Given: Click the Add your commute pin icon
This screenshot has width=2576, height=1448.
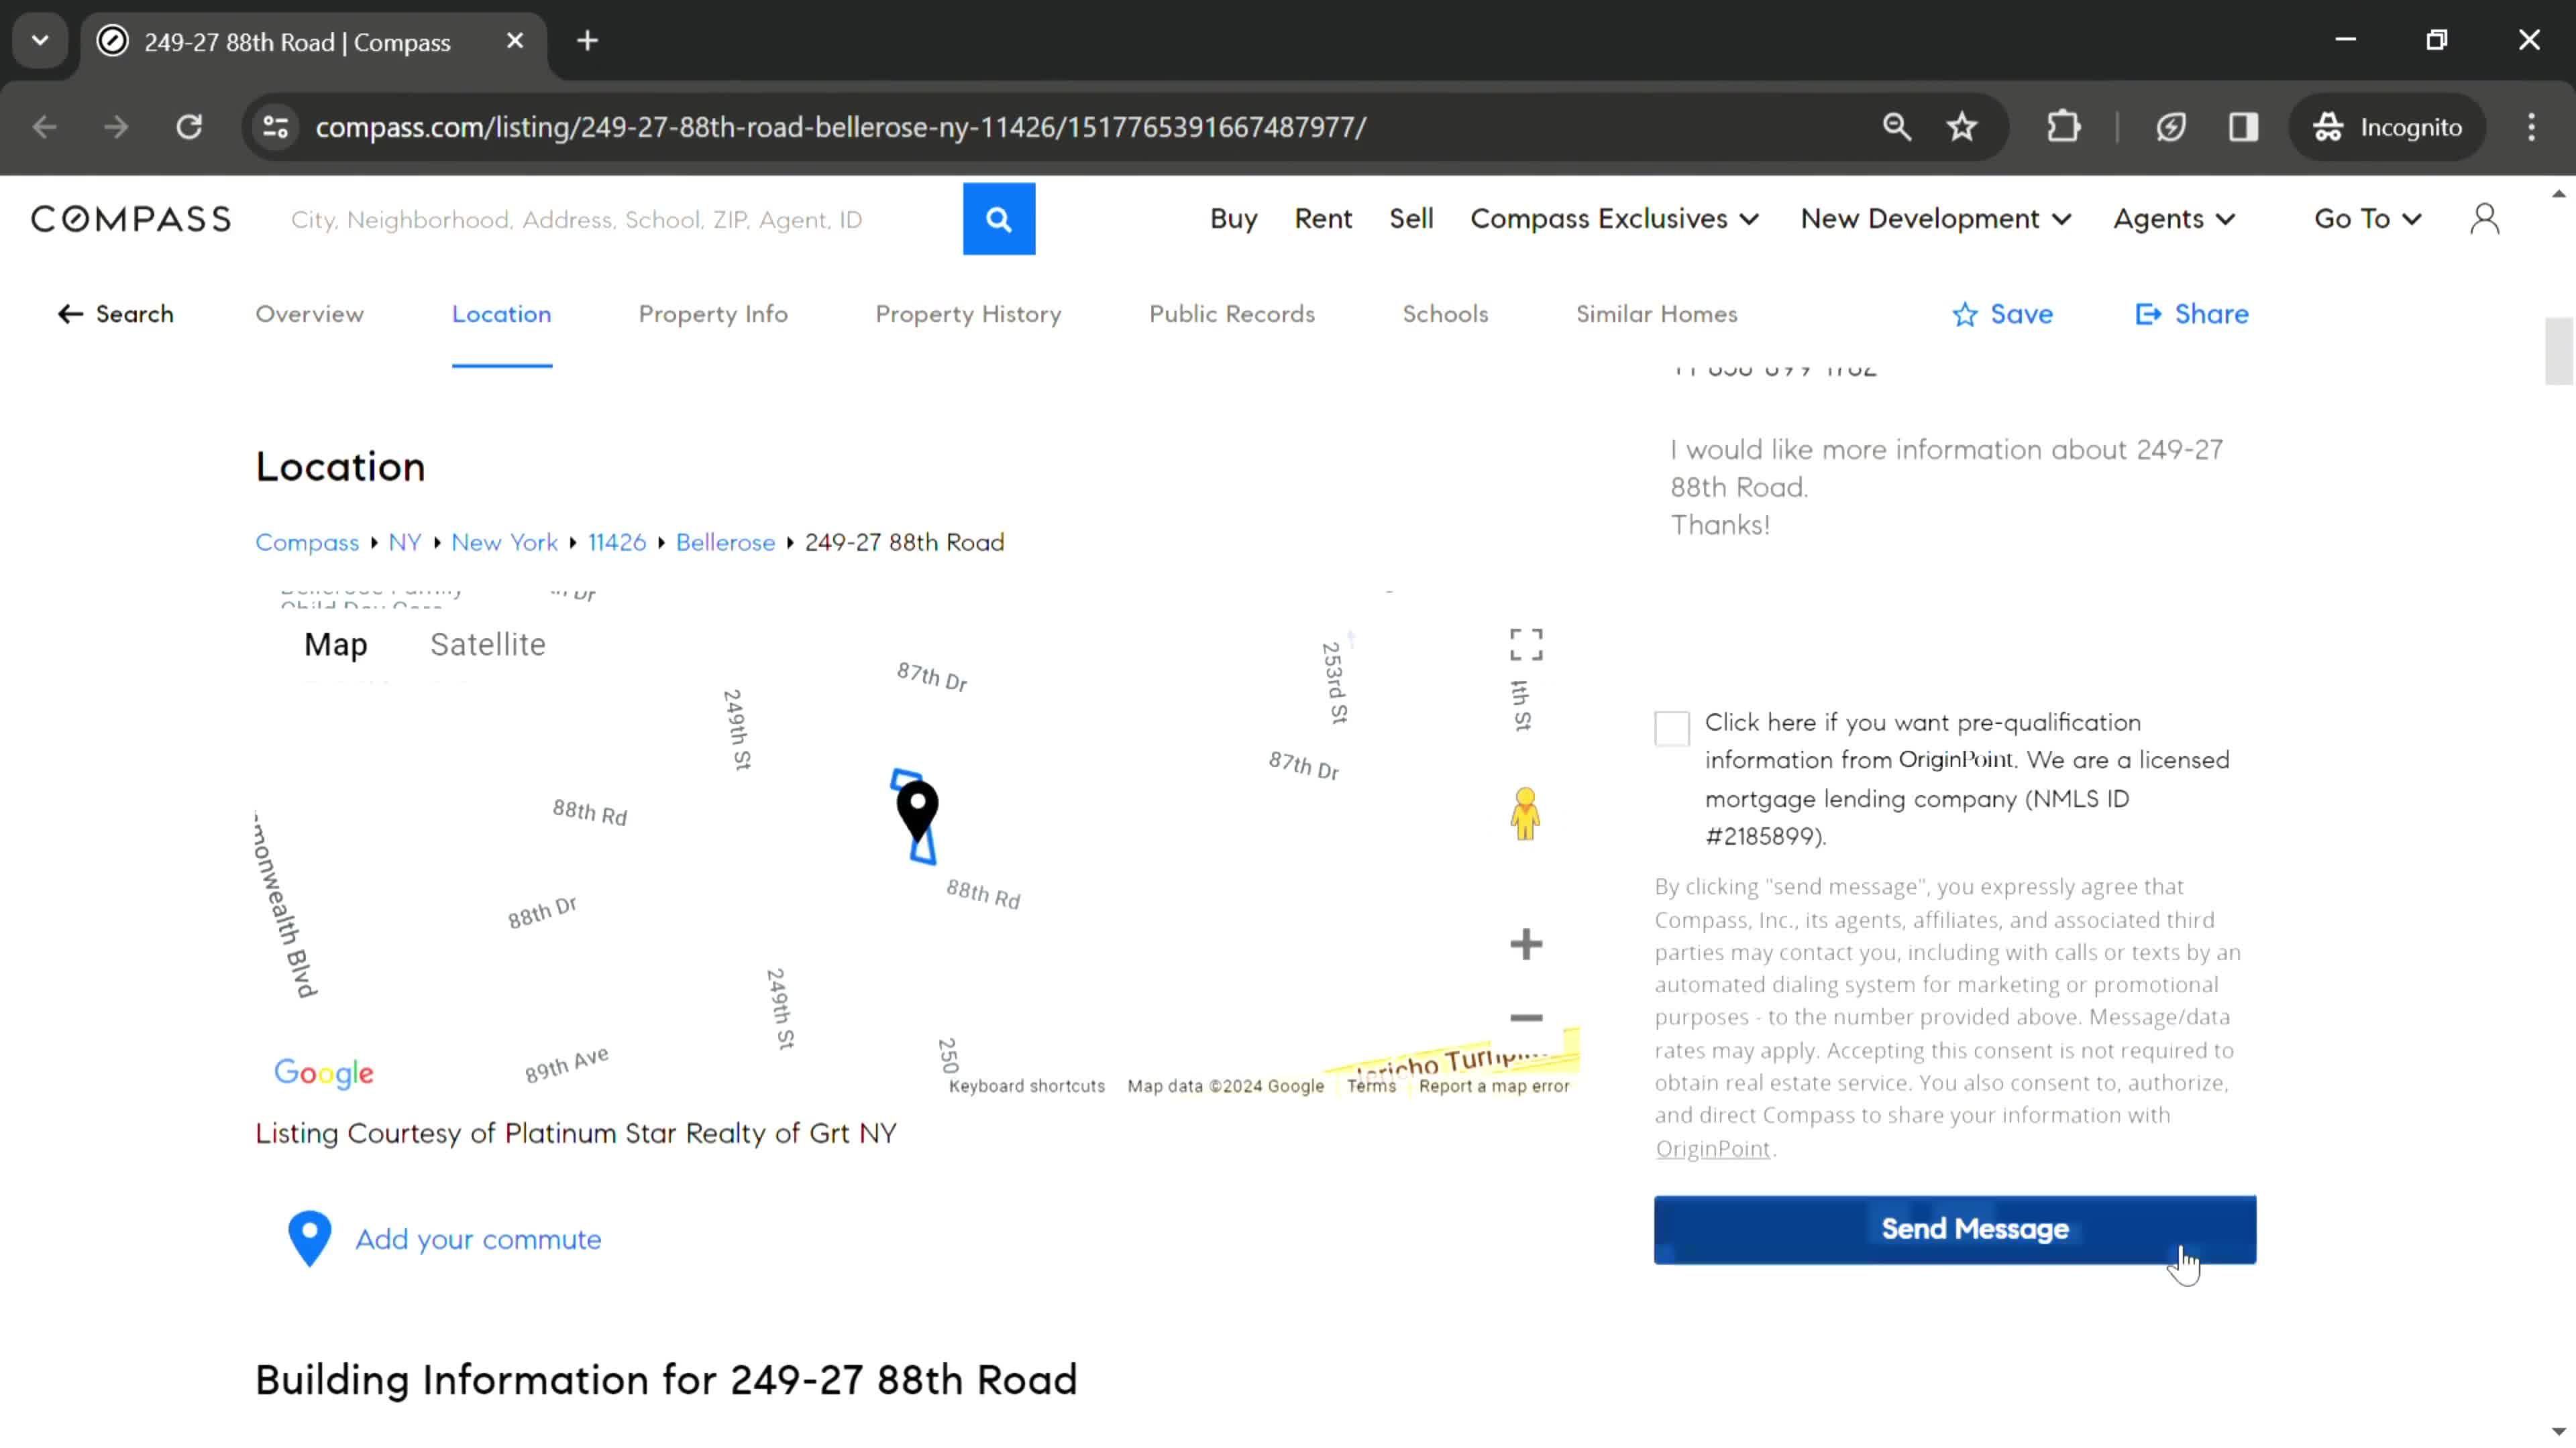Looking at the screenshot, I should [310, 1238].
